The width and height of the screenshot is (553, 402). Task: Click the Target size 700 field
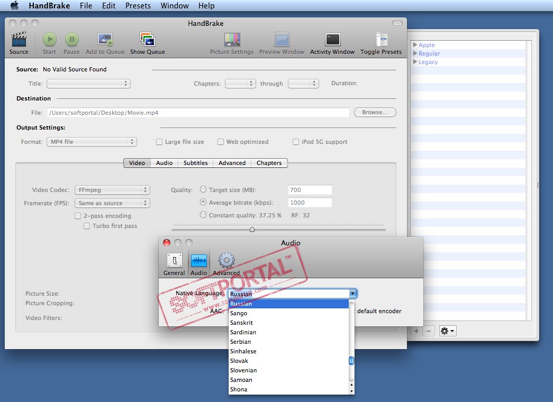[x=310, y=190]
